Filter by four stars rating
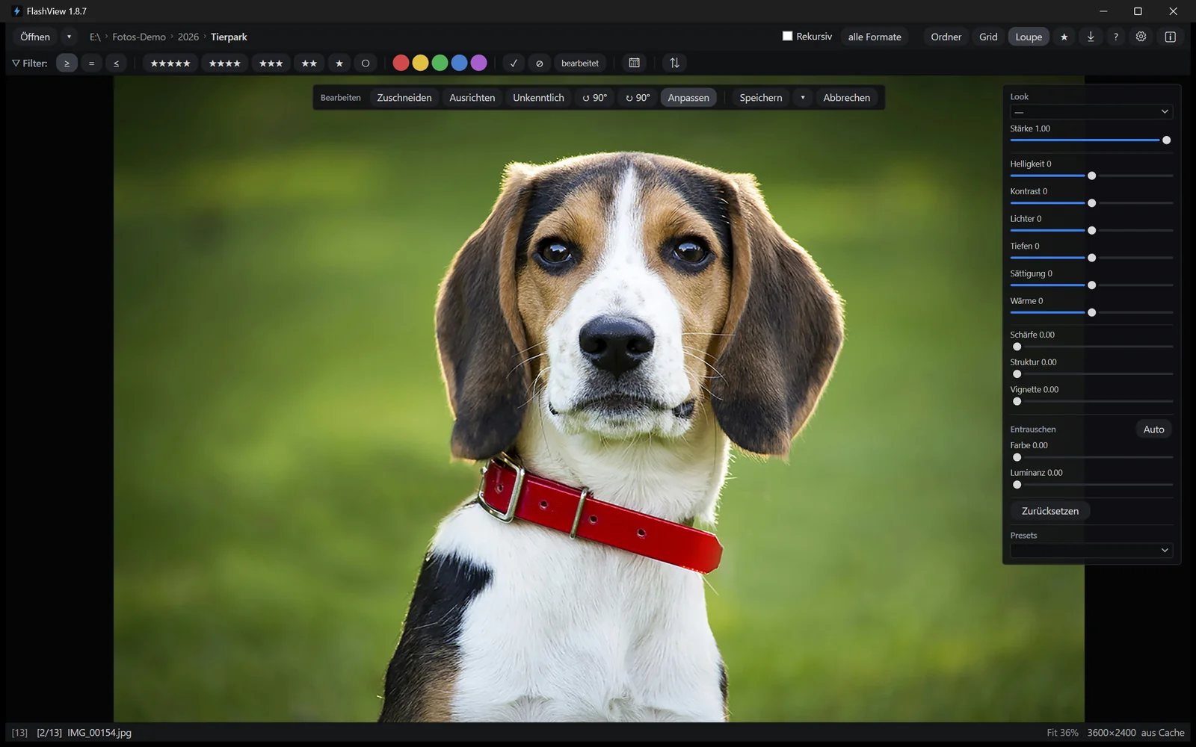This screenshot has width=1196, height=747. coord(224,63)
